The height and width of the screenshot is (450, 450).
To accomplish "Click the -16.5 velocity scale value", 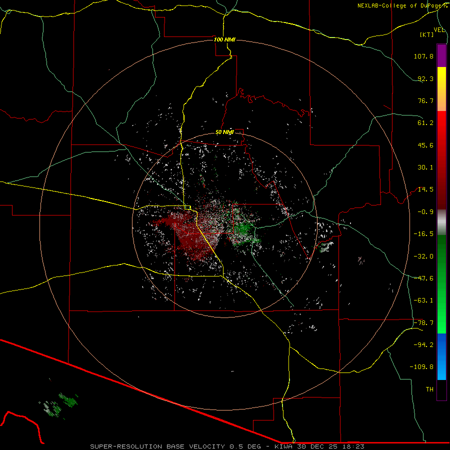I will point(423,234).
